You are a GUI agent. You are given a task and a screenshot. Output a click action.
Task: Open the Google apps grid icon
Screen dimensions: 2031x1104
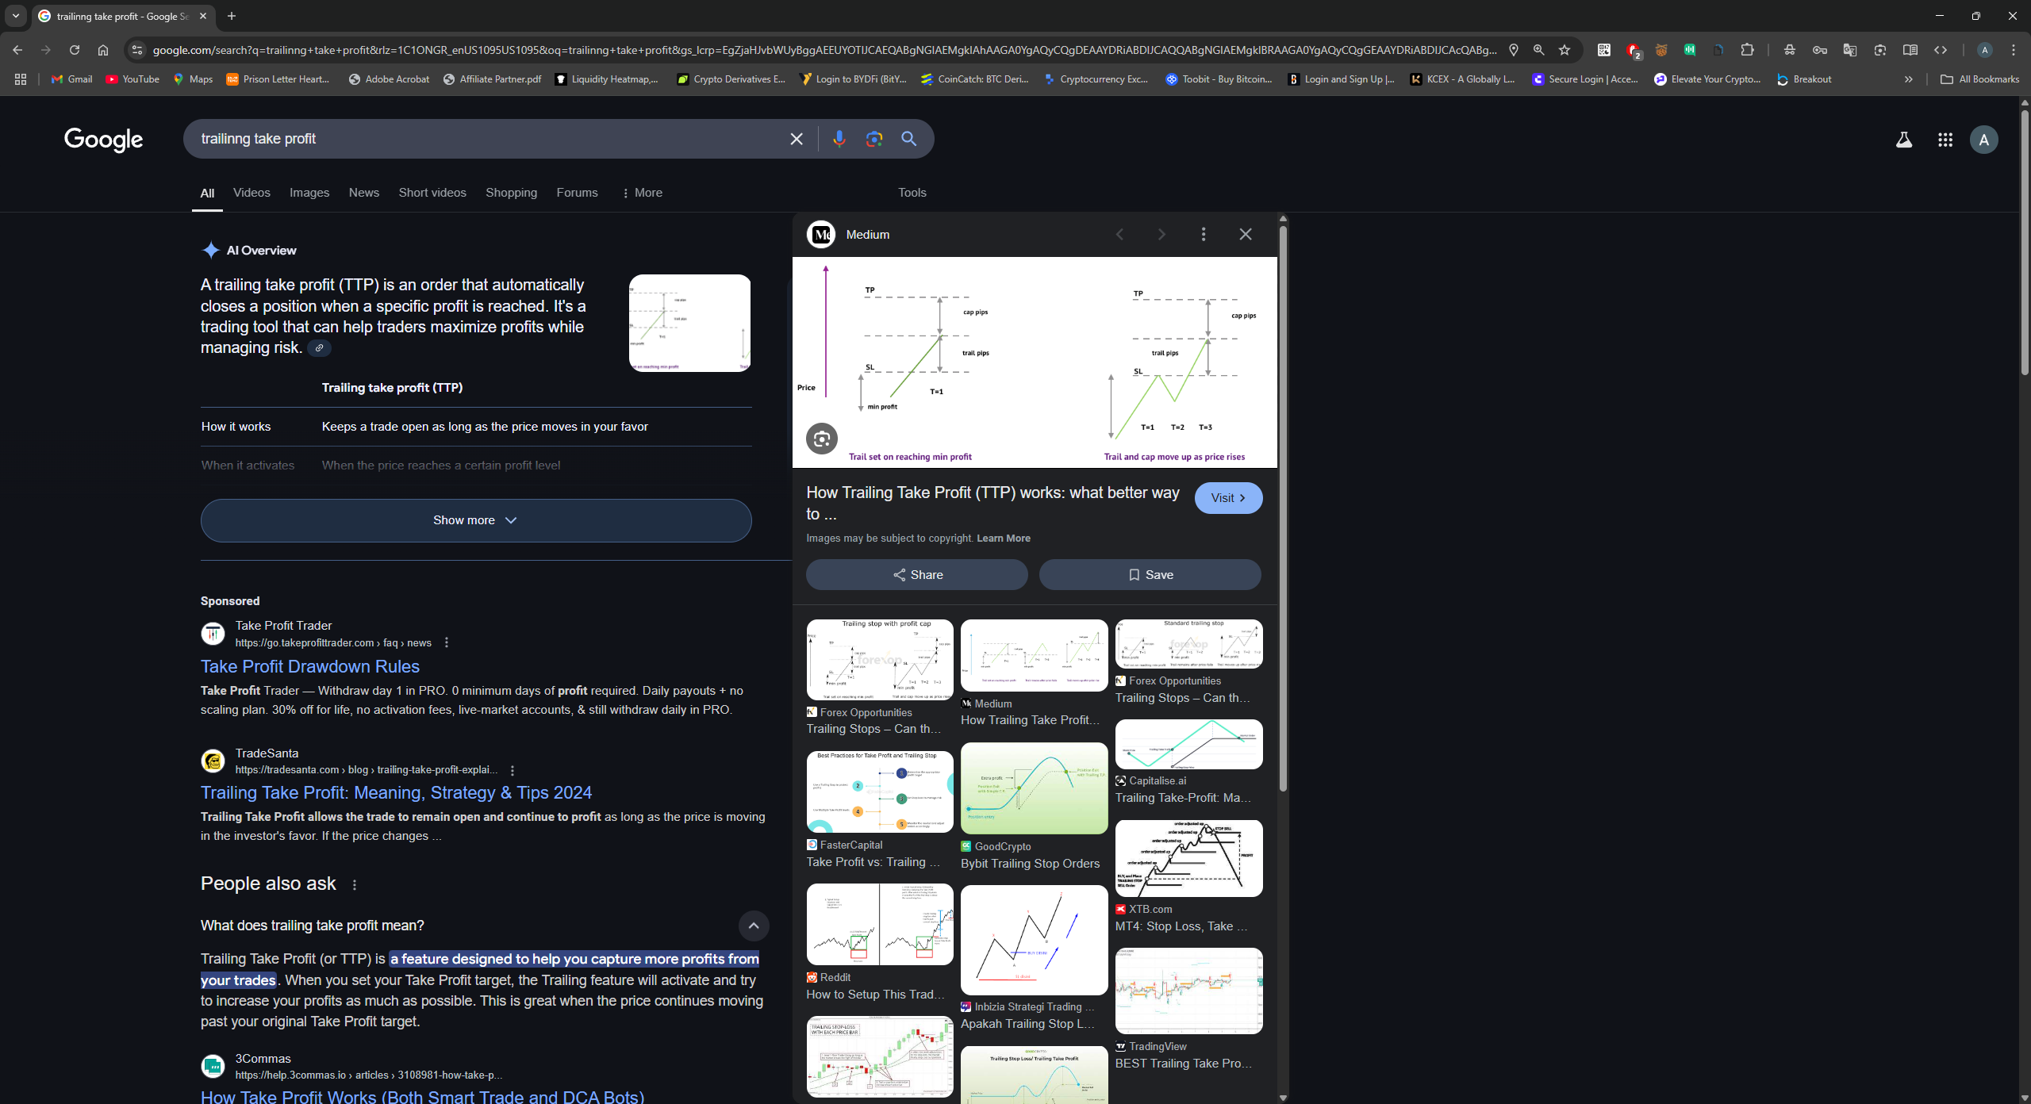click(1945, 140)
